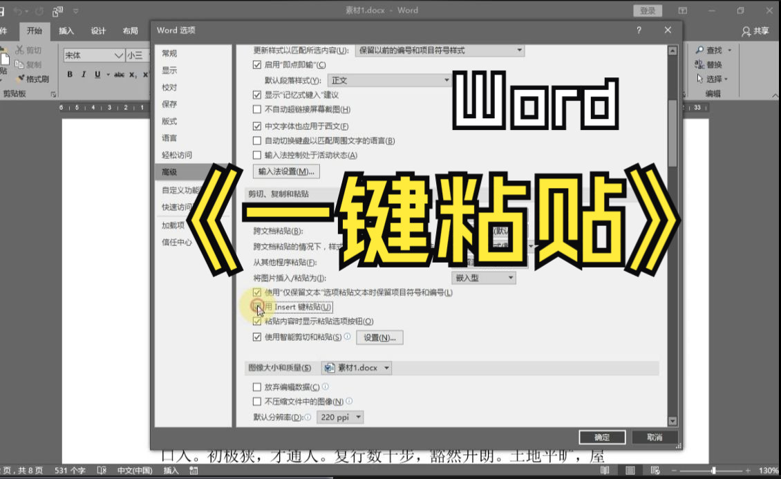Switch to Read Mode view icon
781x479 pixels.
point(605,470)
